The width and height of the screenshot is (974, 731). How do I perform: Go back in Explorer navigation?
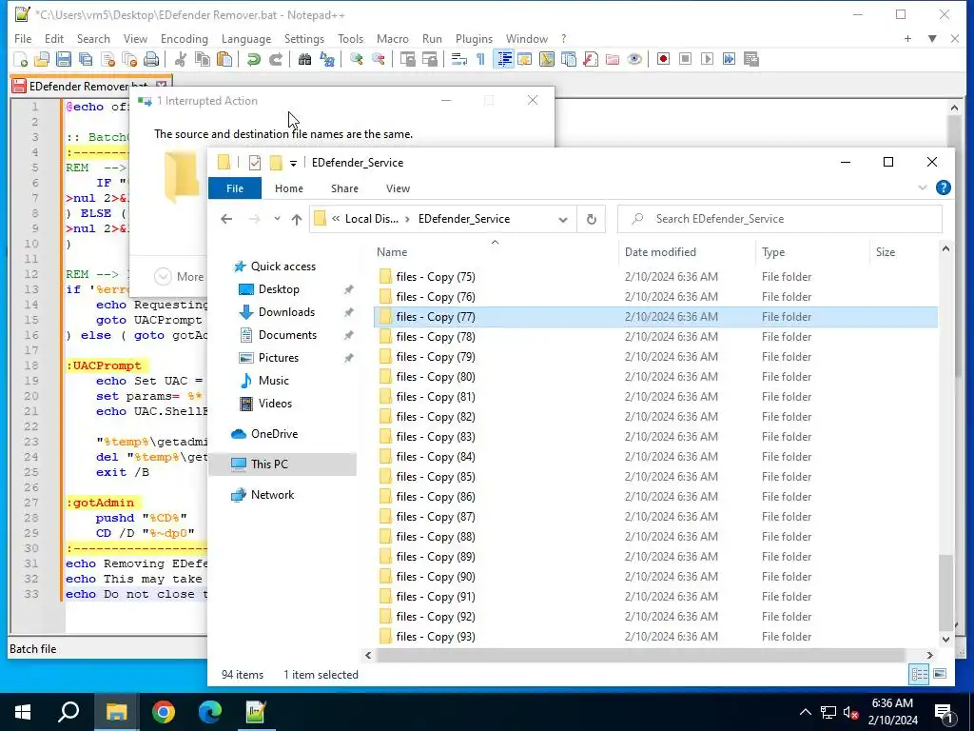(x=226, y=219)
